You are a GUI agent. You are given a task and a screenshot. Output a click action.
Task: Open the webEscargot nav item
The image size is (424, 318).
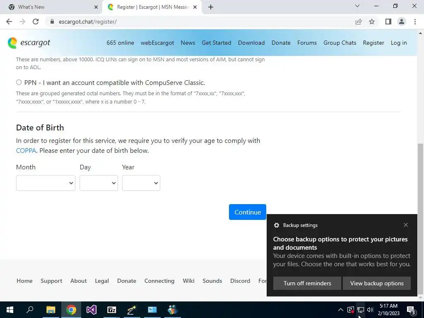coord(157,43)
